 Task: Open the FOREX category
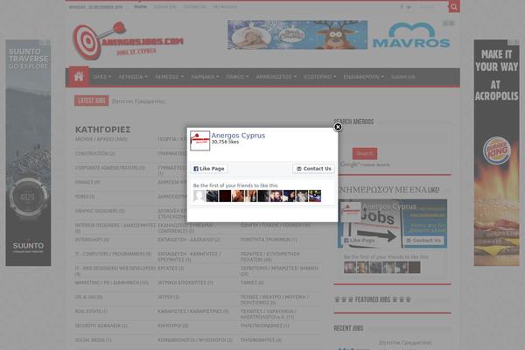click(85, 197)
